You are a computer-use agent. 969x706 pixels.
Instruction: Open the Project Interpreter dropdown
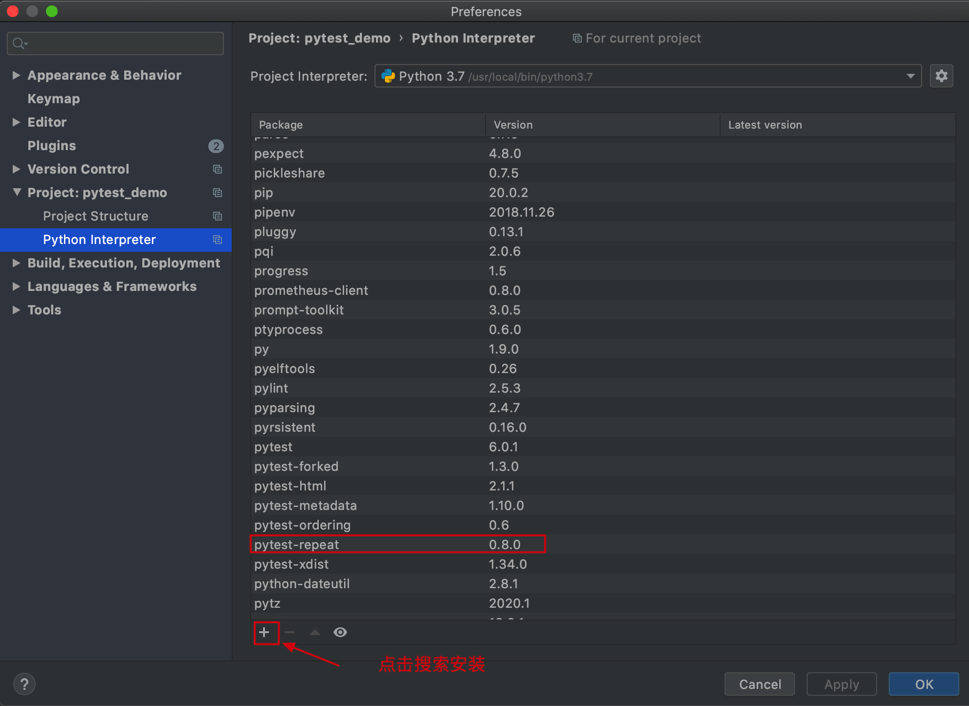(x=910, y=76)
